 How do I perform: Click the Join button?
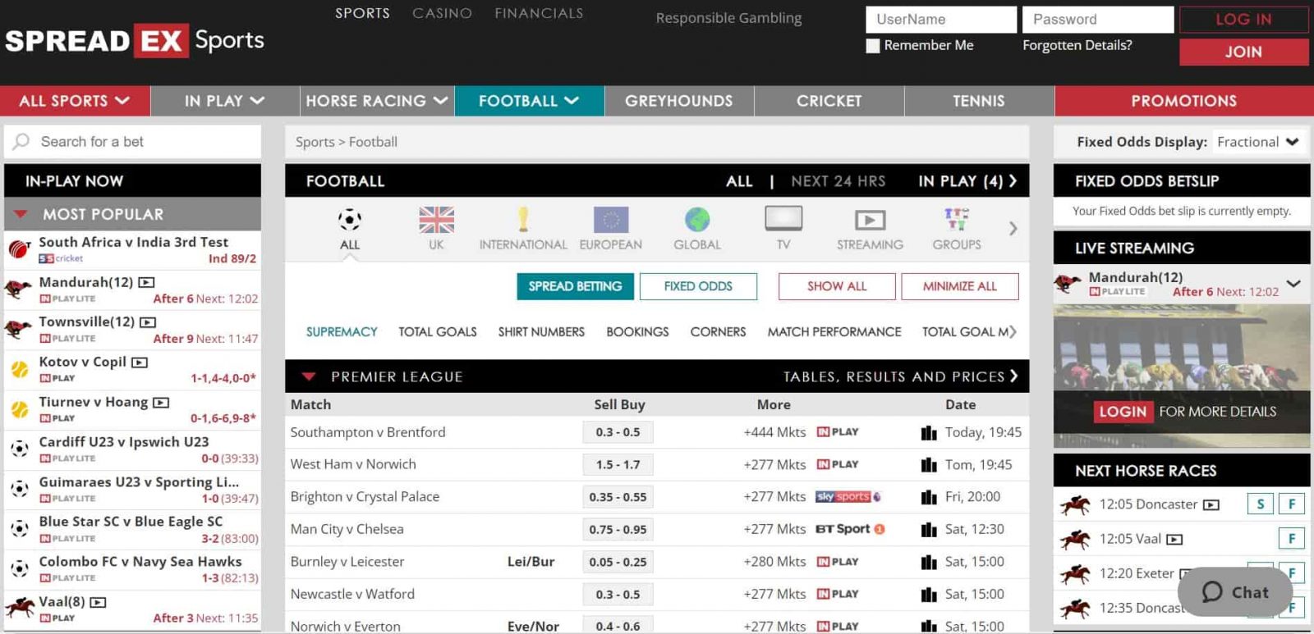click(1243, 52)
